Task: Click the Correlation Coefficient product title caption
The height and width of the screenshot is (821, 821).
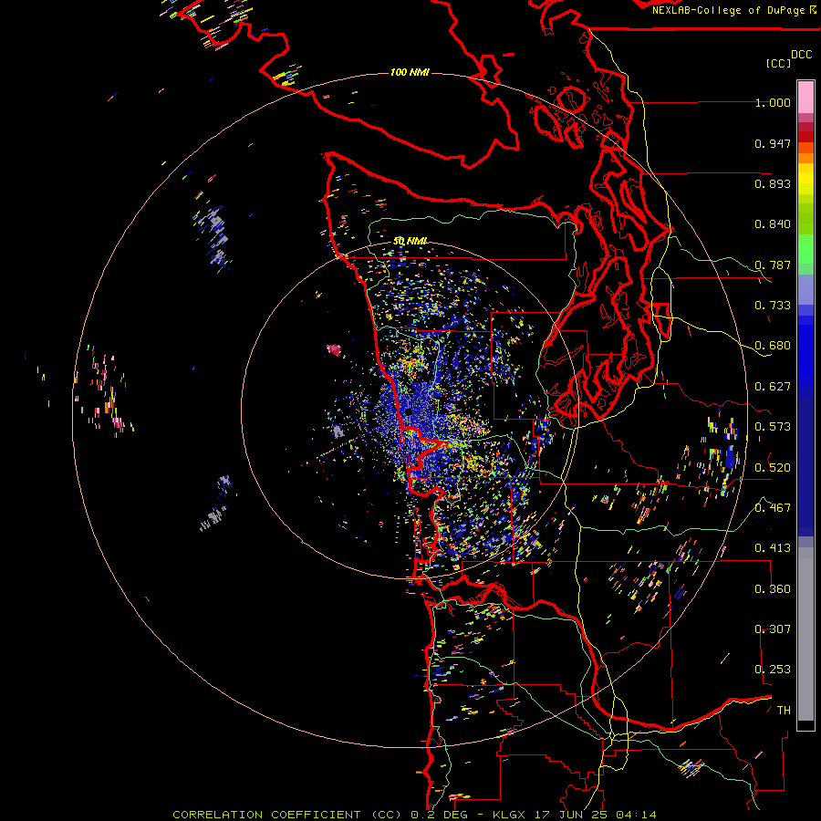Action: [x=413, y=815]
